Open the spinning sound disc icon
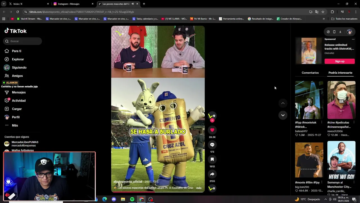 click(x=212, y=188)
